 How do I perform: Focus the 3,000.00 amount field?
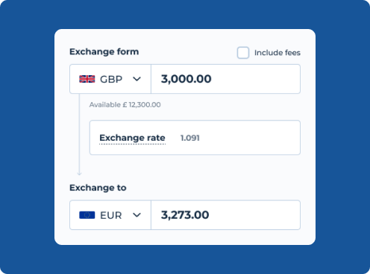click(x=225, y=79)
